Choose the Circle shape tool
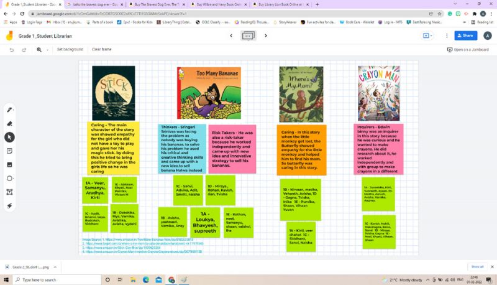This screenshot has height=285, width=497. tap(9, 179)
